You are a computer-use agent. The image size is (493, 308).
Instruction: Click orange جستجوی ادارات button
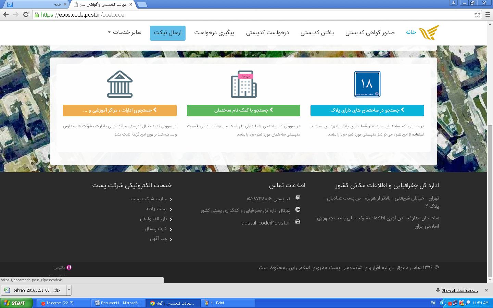click(x=120, y=110)
